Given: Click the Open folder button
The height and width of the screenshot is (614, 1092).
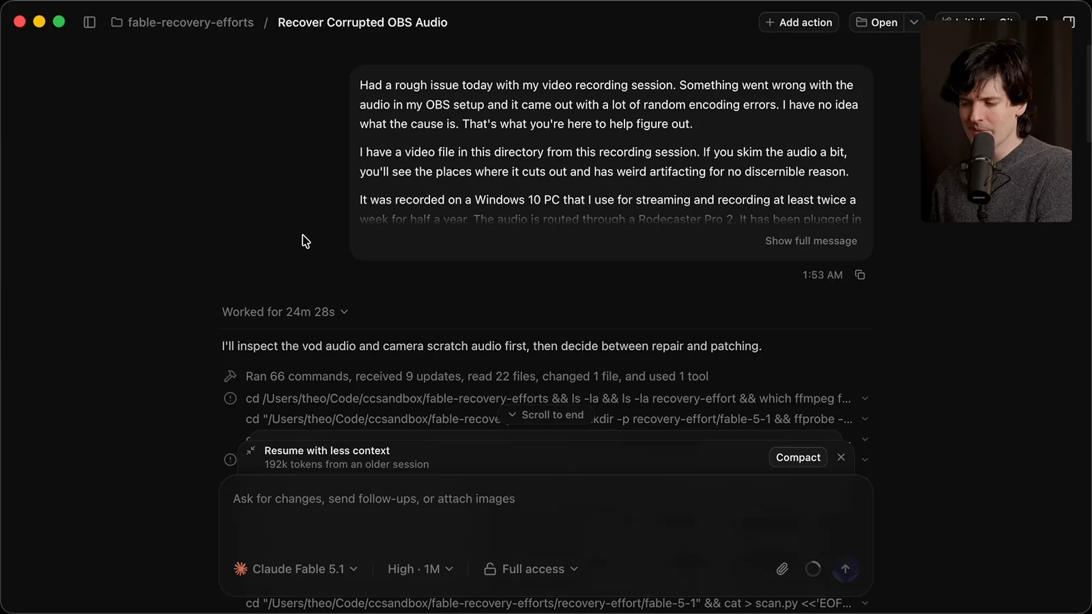Looking at the screenshot, I should tap(877, 23).
